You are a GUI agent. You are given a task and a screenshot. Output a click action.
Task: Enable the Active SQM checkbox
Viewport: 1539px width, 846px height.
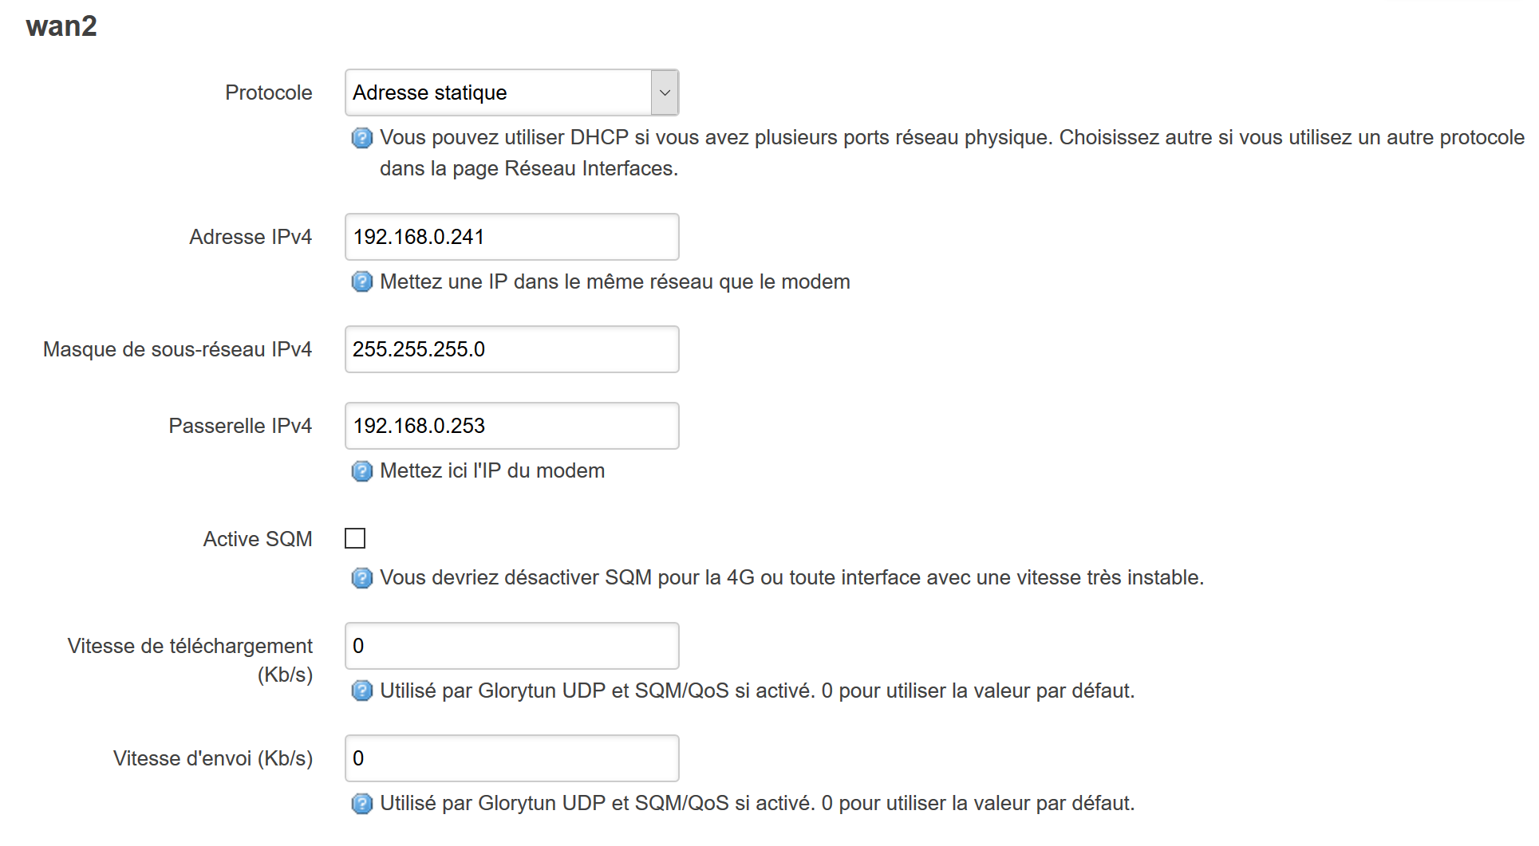354,538
